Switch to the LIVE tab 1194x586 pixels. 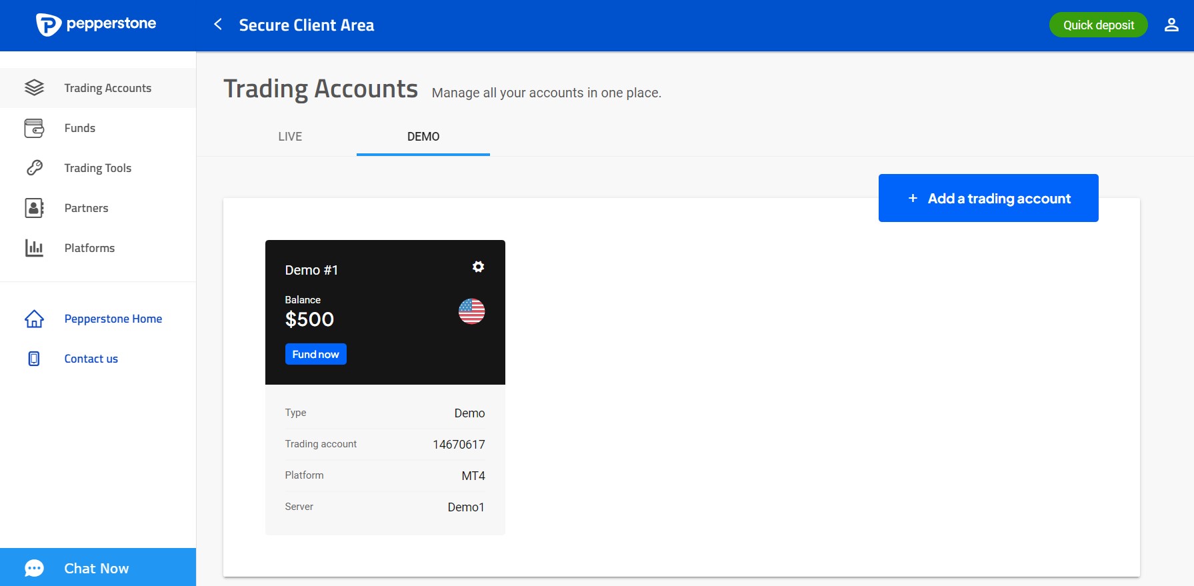(290, 137)
